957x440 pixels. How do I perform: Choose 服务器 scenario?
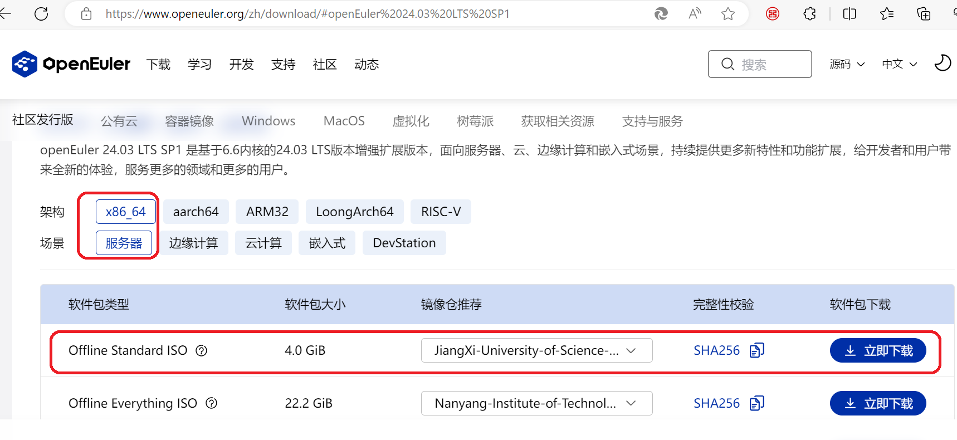pyautogui.click(x=124, y=243)
